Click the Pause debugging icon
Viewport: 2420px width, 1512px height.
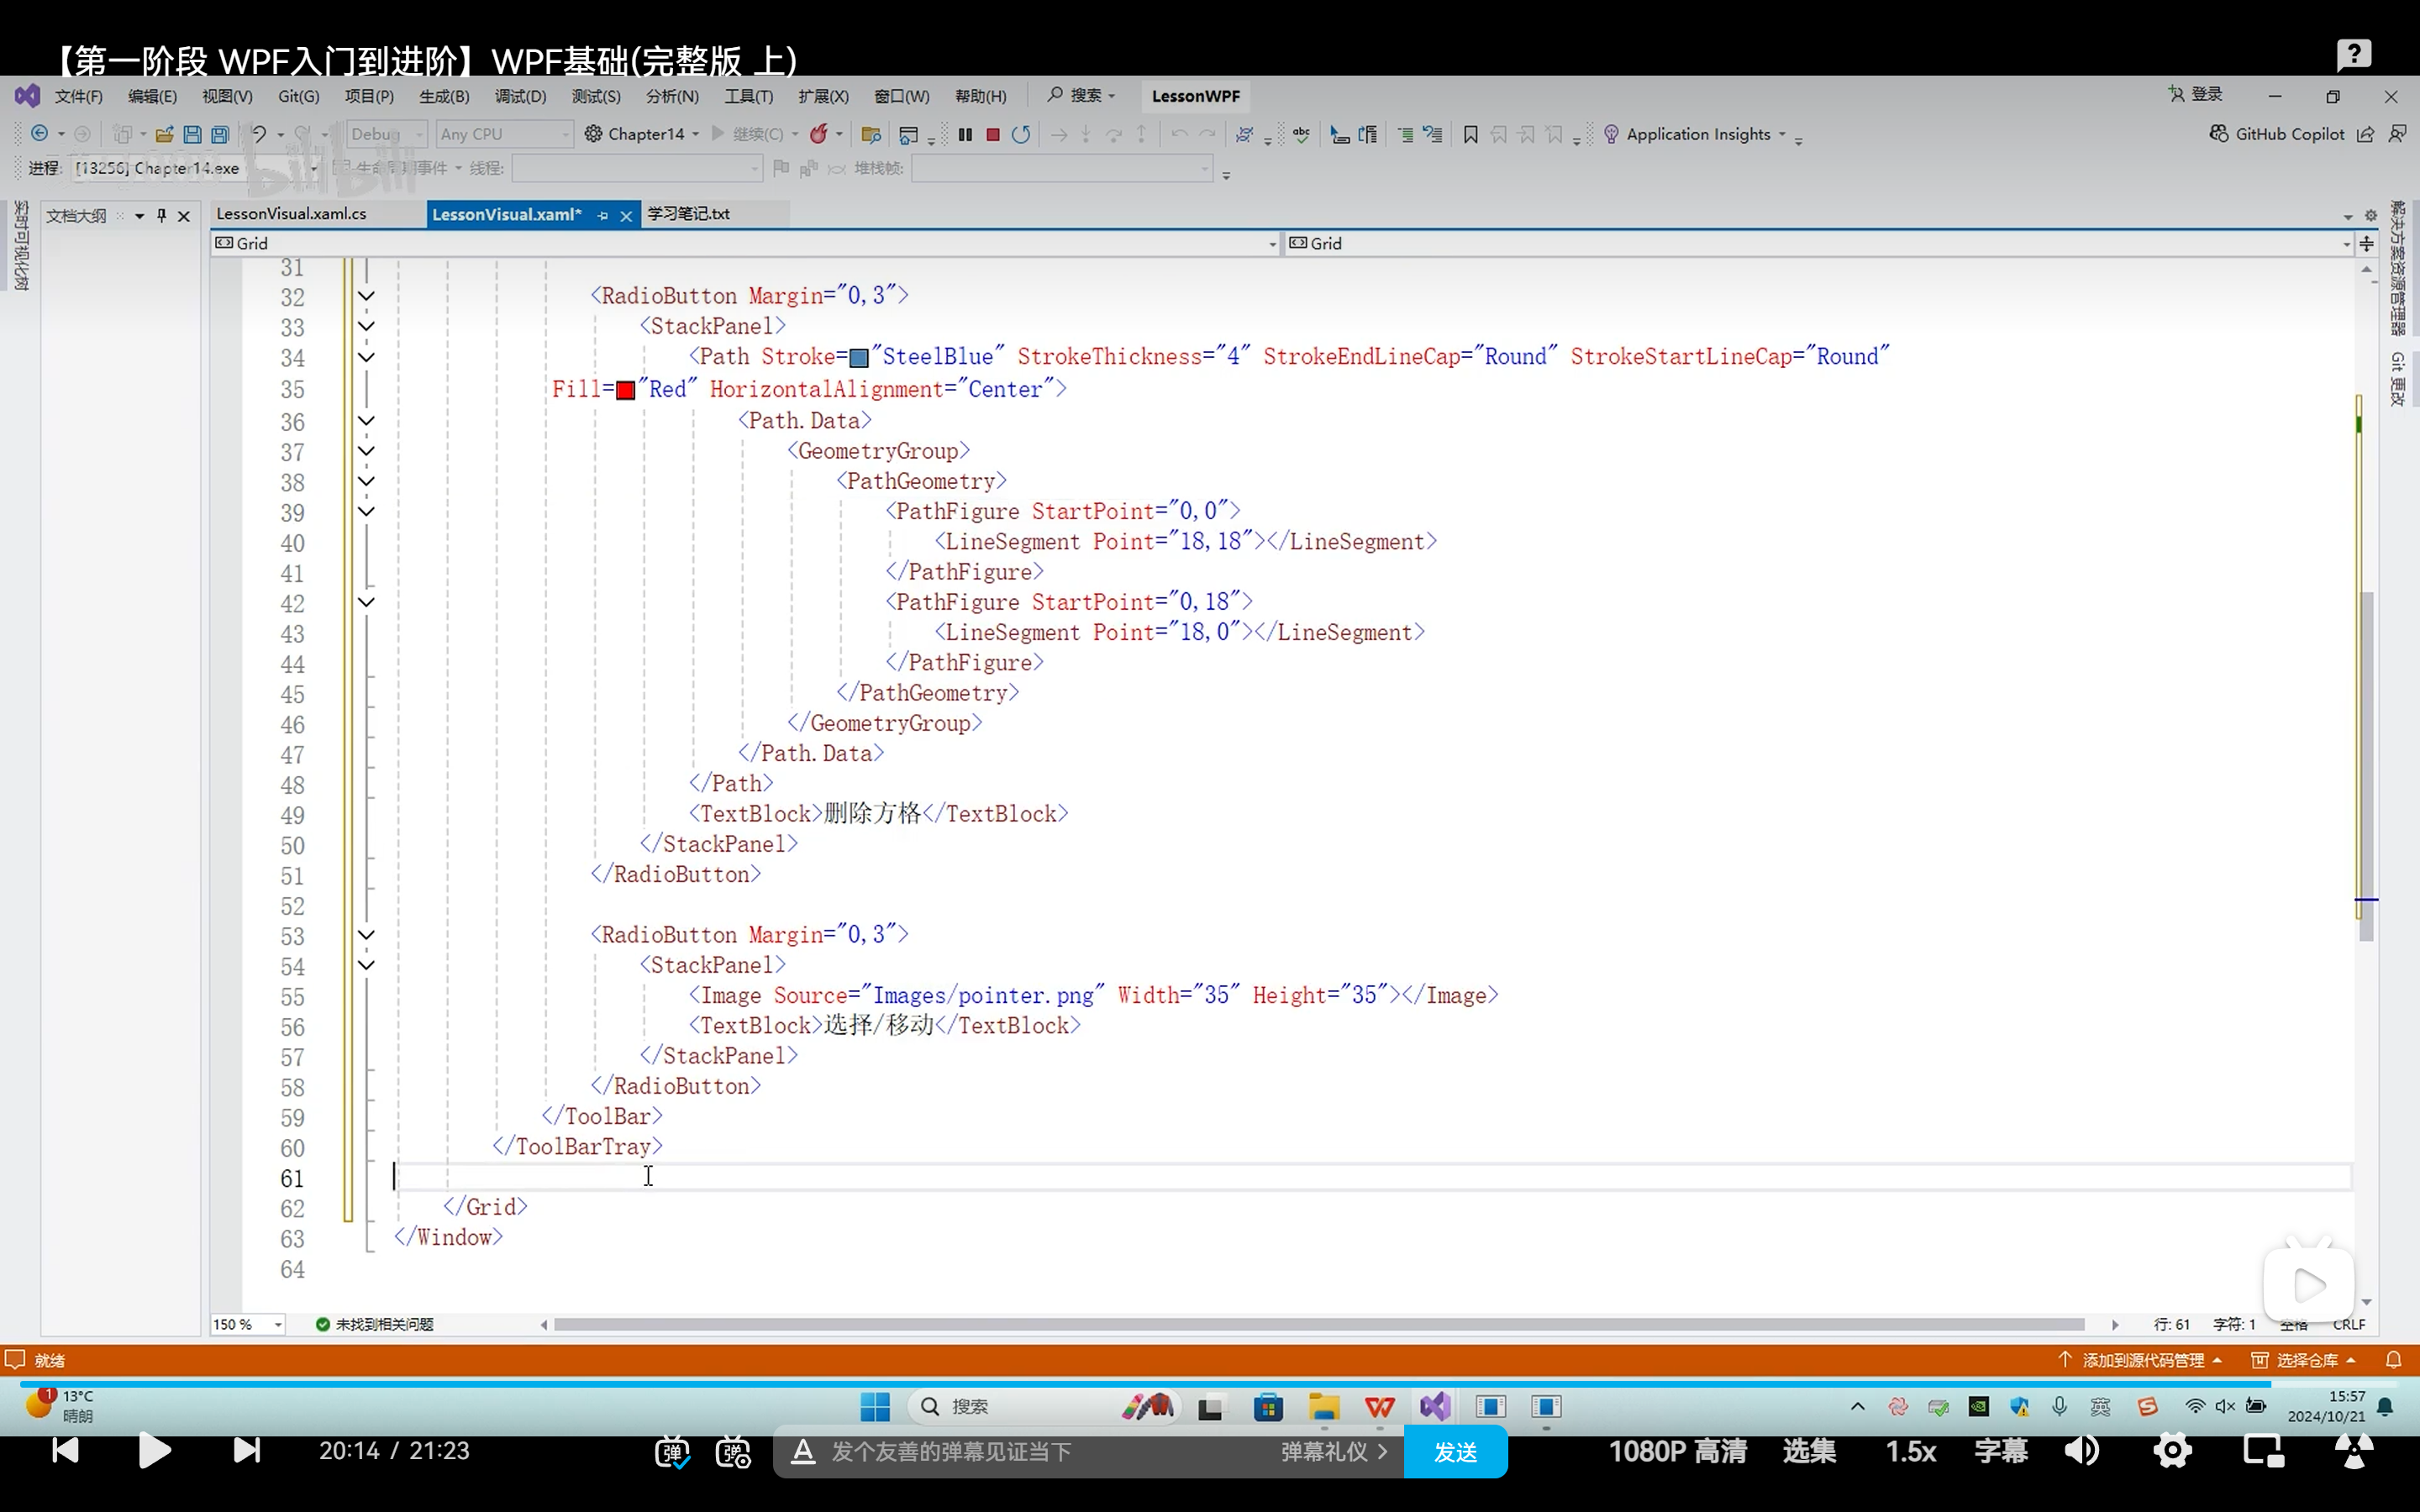coord(965,134)
